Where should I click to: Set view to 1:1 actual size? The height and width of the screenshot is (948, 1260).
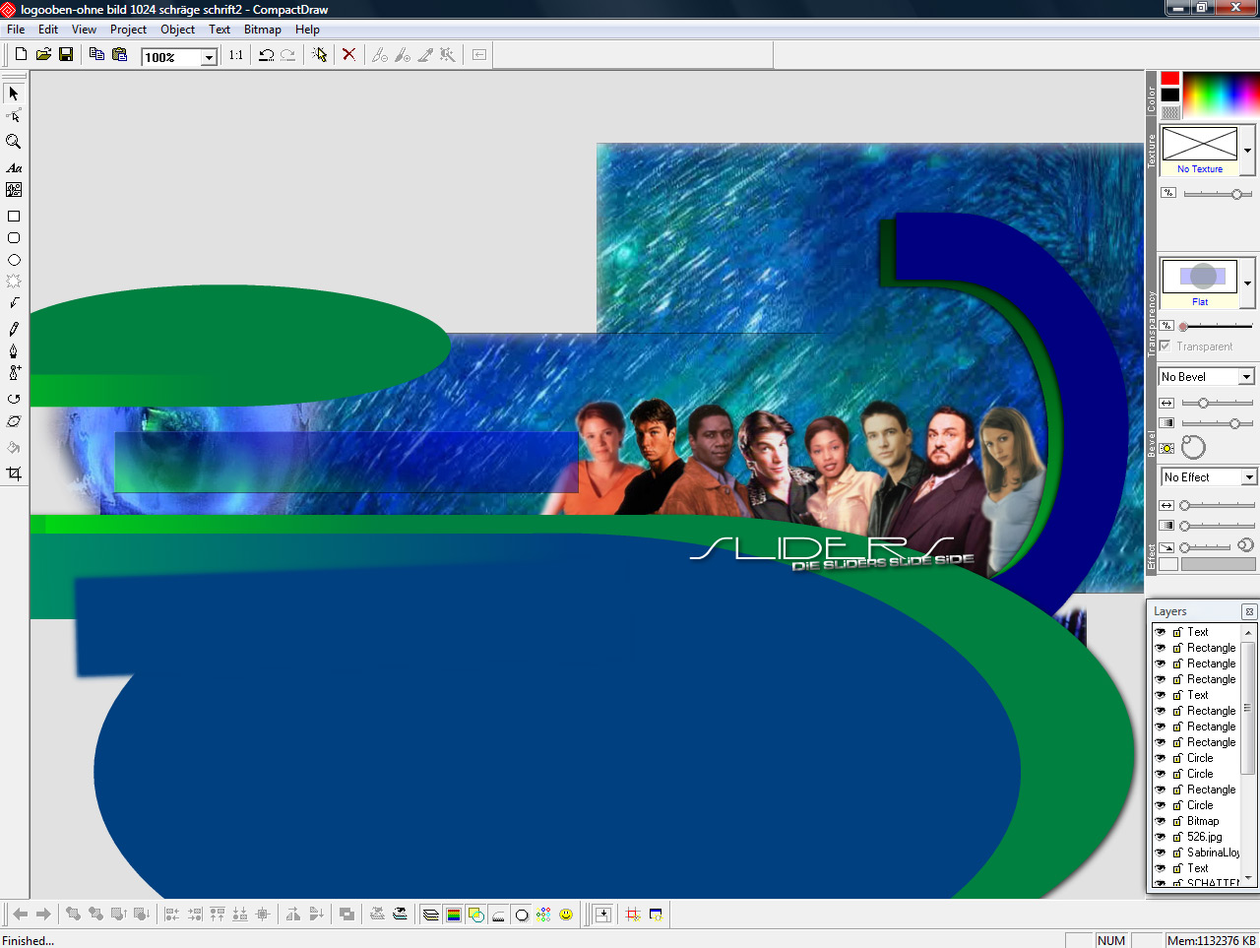click(x=236, y=55)
